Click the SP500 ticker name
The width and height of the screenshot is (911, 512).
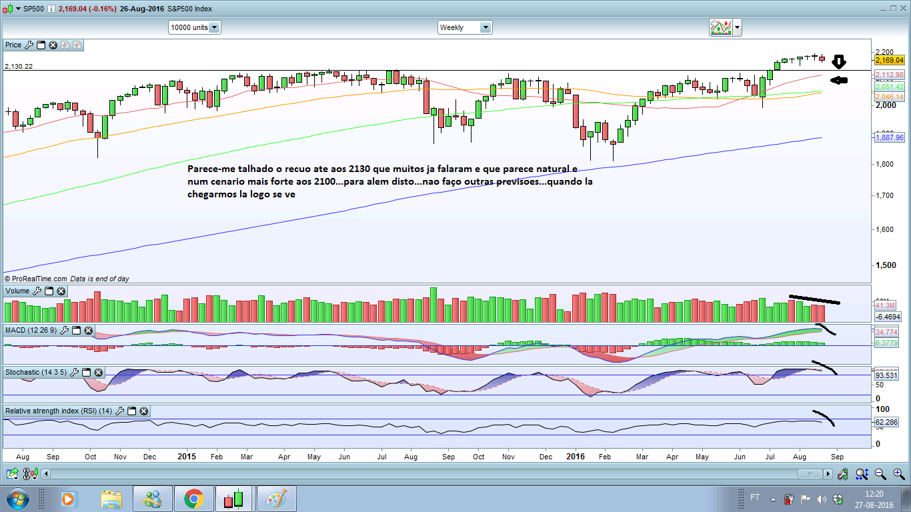(35, 9)
